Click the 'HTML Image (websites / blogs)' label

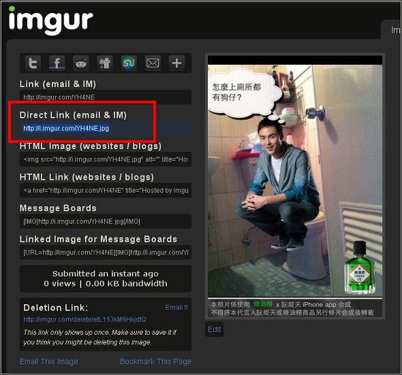91,146
